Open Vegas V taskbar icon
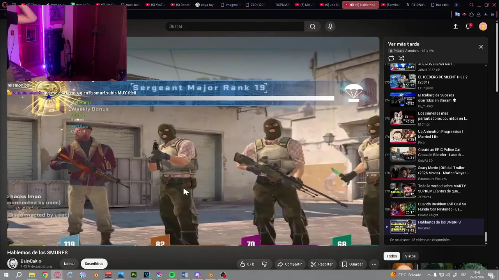This screenshot has width=499, height=280. click(x=147, y=275)
